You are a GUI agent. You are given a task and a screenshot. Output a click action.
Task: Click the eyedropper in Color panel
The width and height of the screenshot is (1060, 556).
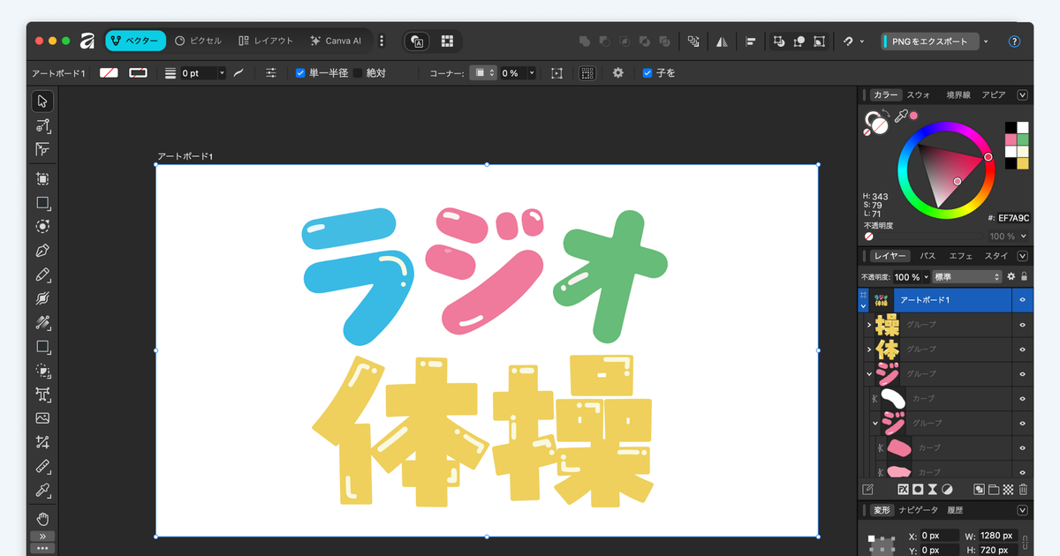point(901,116)
